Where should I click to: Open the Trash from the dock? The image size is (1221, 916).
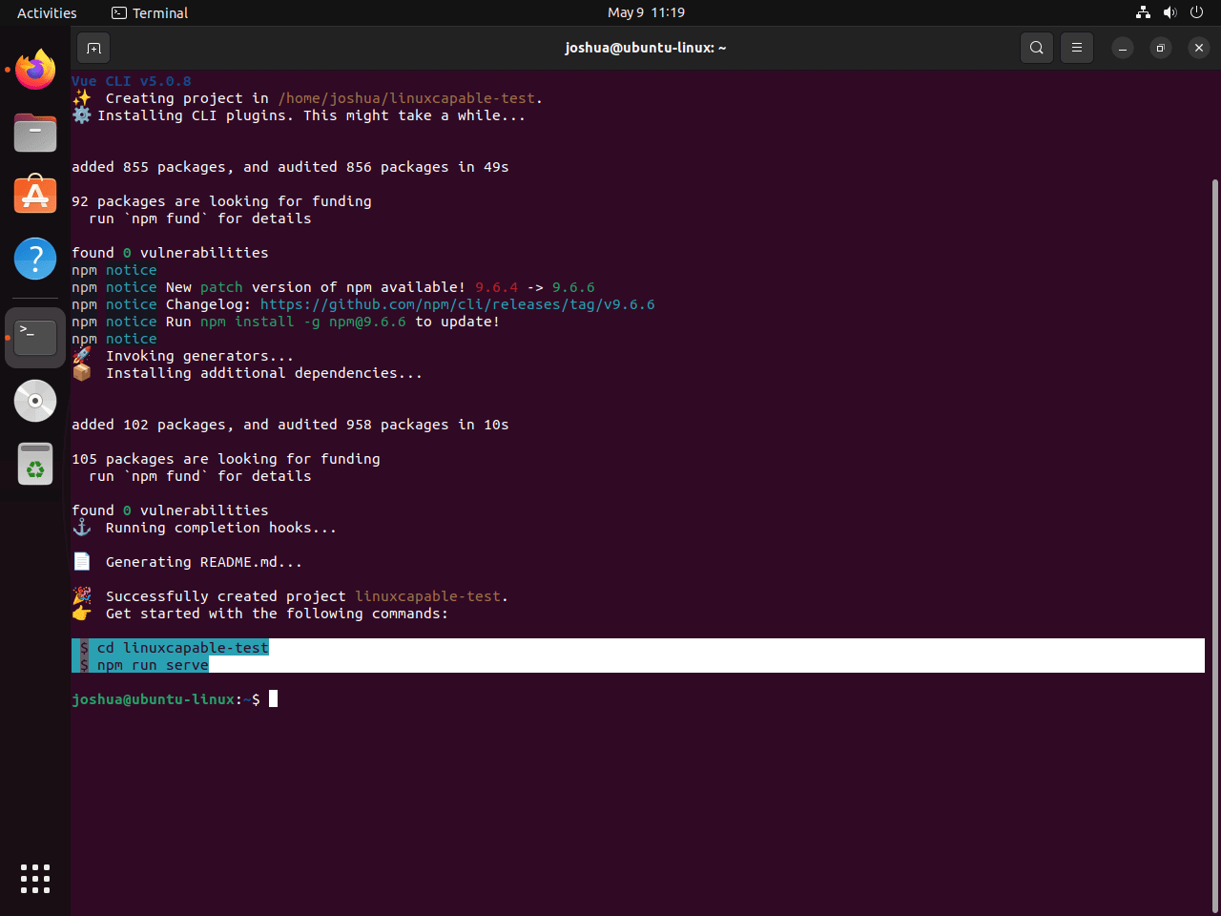coord(35,465)
